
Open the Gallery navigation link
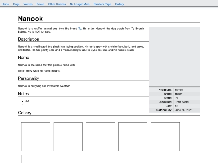pyautogui.click(x=119, y=4)
